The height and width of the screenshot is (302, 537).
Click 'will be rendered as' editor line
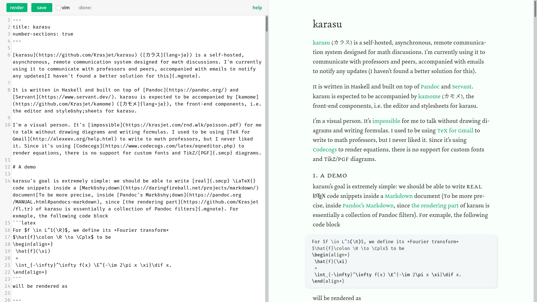point(40,286)
